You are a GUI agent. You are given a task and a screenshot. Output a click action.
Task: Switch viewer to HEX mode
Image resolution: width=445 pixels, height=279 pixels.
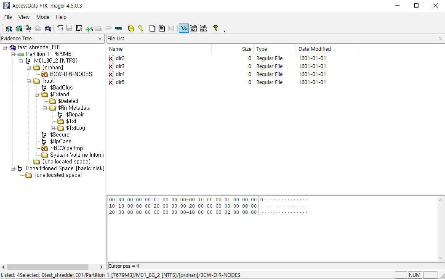pyautogui.click(x=203, y=28)
